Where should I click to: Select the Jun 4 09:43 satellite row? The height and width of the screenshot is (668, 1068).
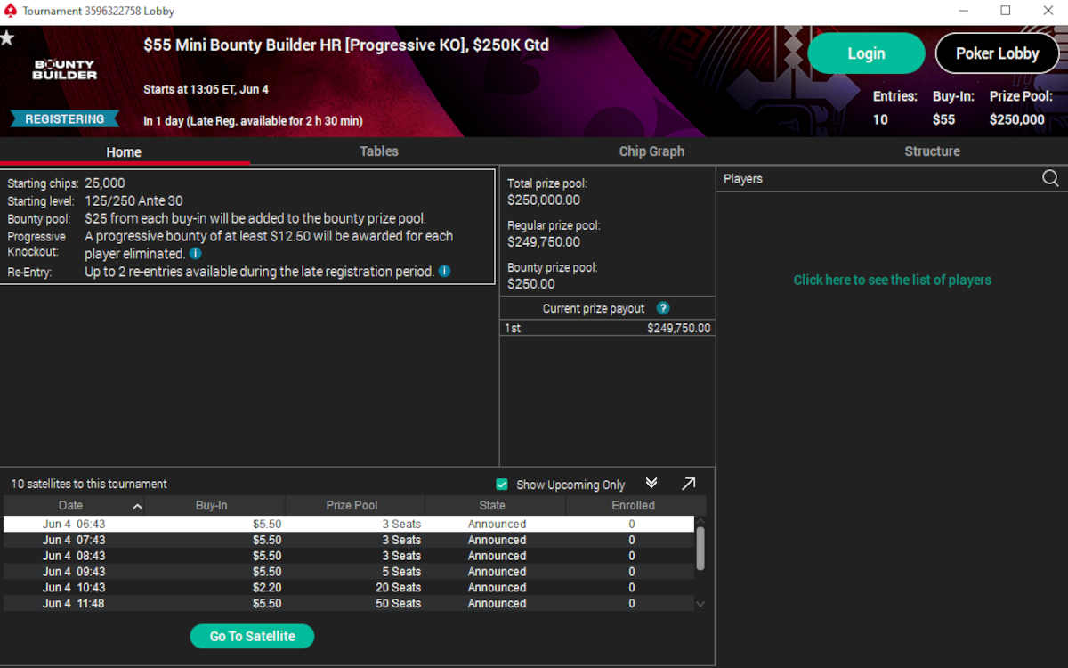coord(349,572)
